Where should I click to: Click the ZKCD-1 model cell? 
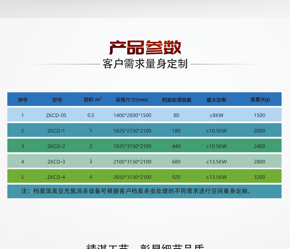(x=56, y=131)
